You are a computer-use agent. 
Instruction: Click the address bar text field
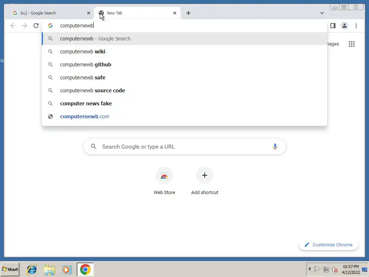(x=184, y=26)
